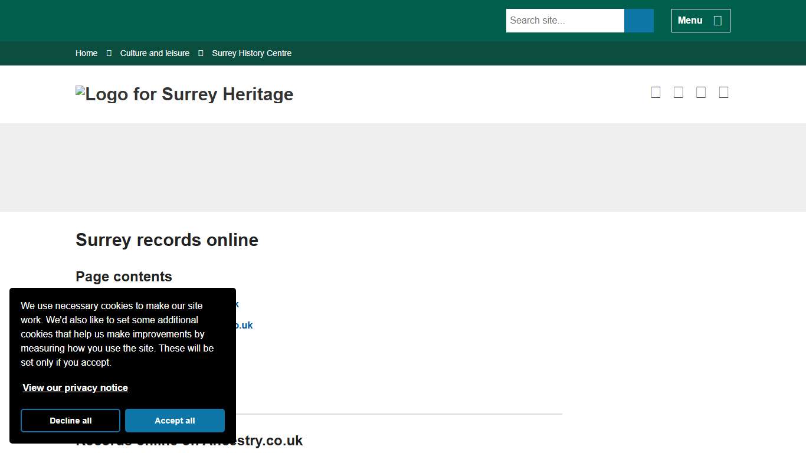View our privacy notice
806x453 pixels.
(75, 388)
